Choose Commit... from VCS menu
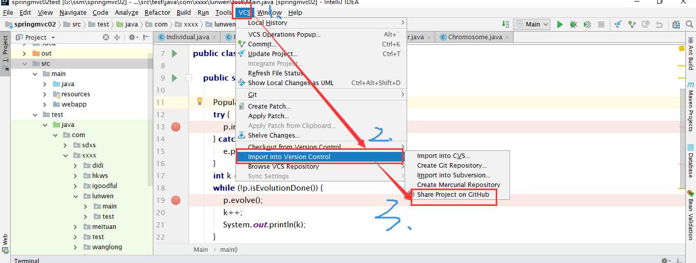This screenshot has height=263, width=696. [321, 44]
